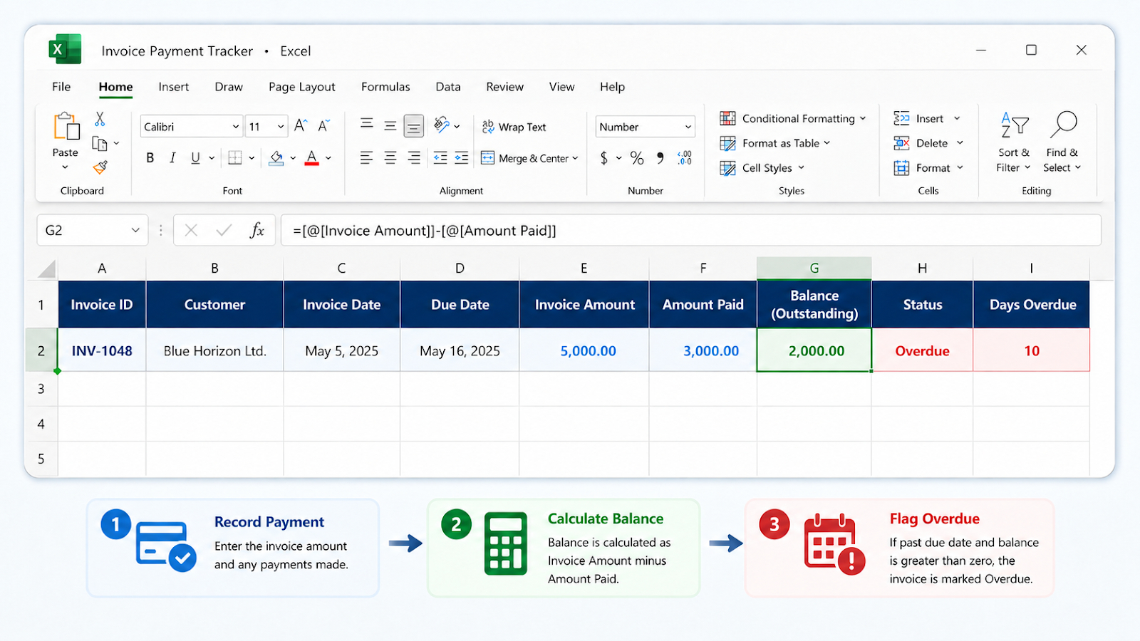Click Format in Cells group
The height and width of the screenshot is (641, 1140).
(928, 168)
